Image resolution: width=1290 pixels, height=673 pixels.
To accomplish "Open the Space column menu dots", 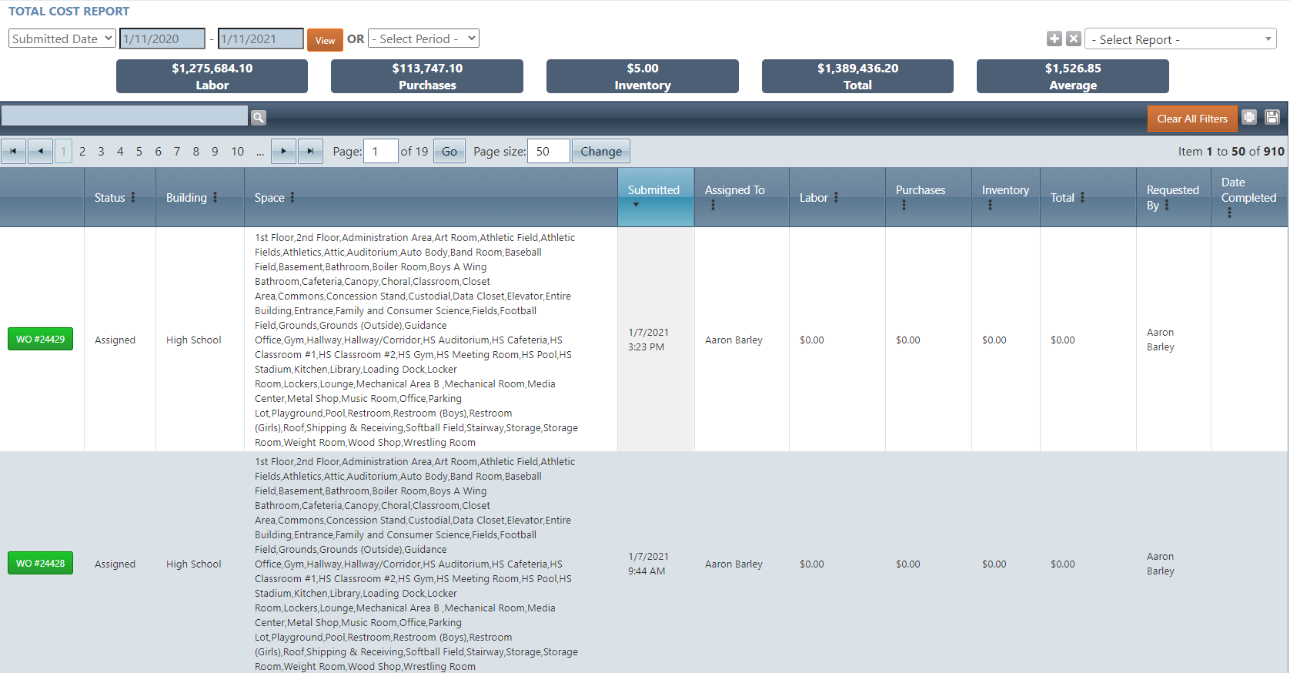I will tap(292, 197).
